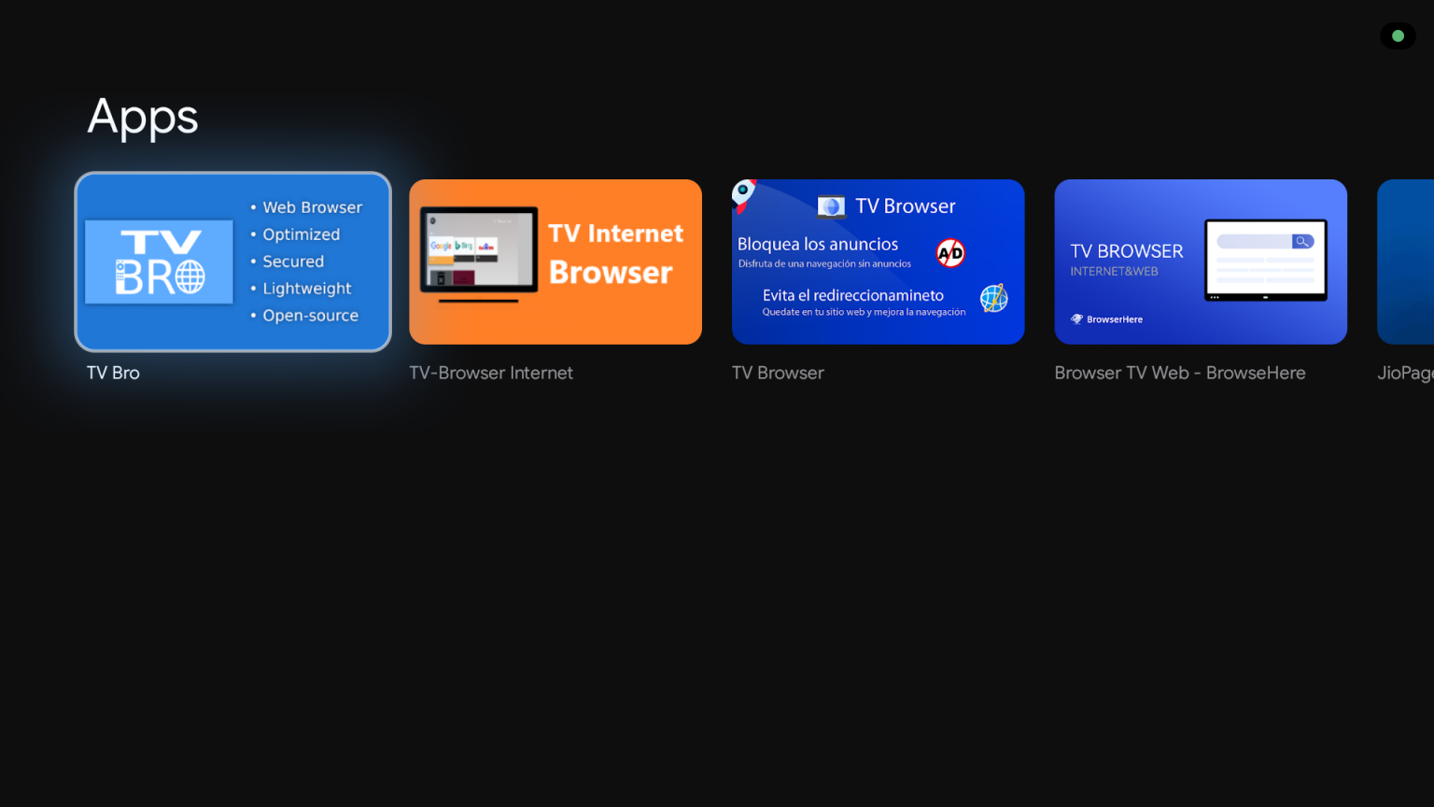The width and height of the screenshot is (1434, 807).
Task: Click the AD blocking badge on TV Browser
Action: pos(950,252)
